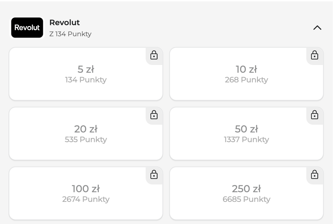Select the 10 zł reward card
334x224 pixels.
point(246,74)
